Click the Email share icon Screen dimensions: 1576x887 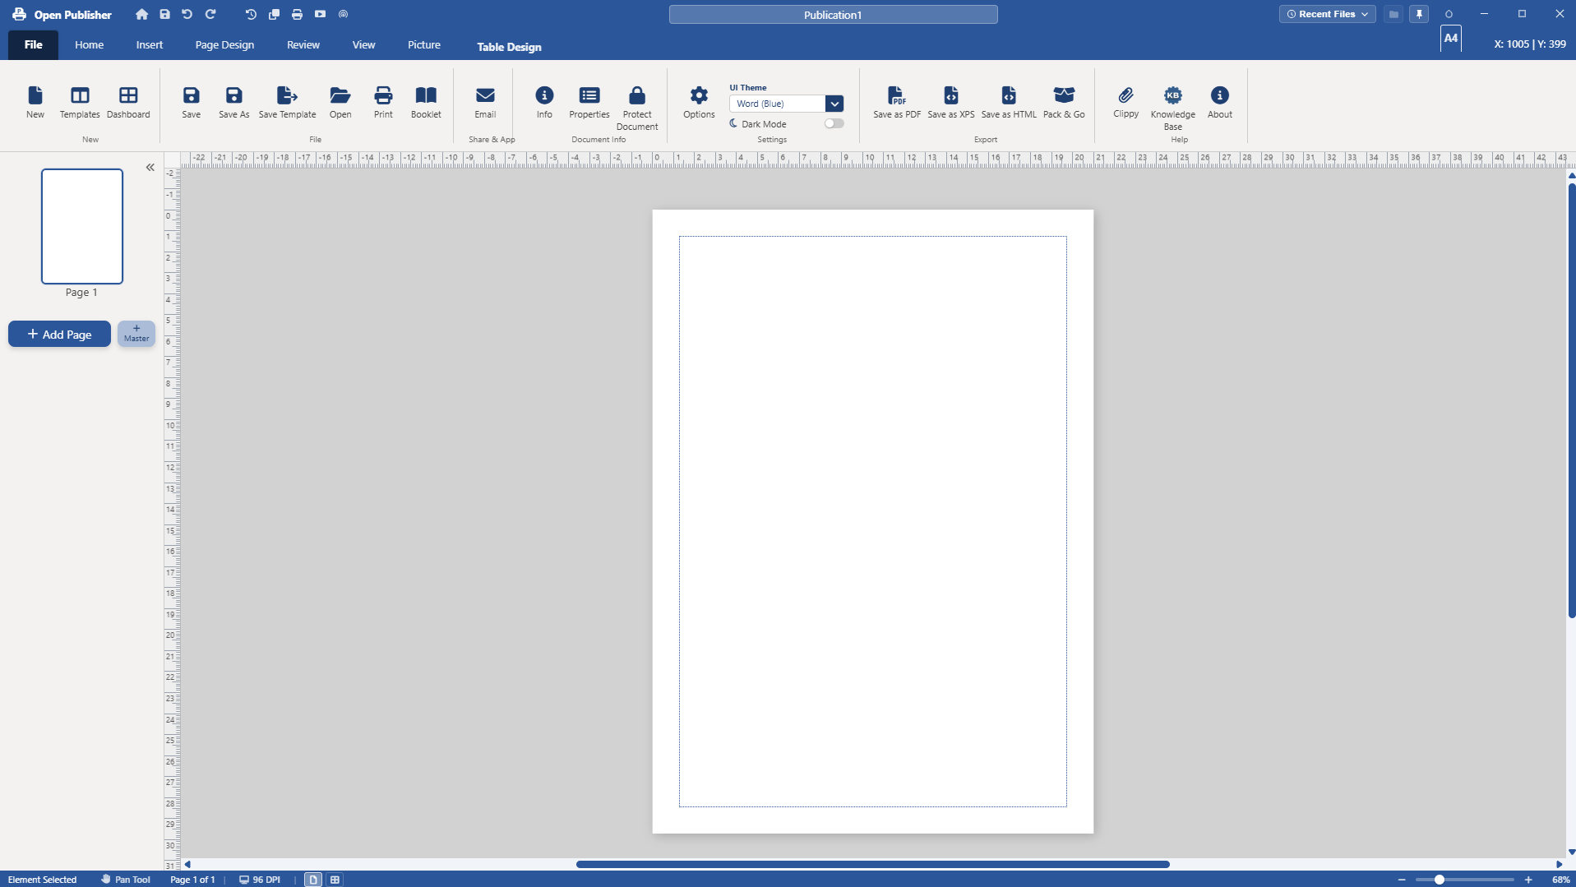(x=485, y=103)
